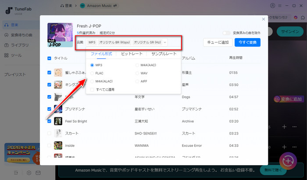Click the アルバム column header

pyautogui.click(x=188, y=58)
